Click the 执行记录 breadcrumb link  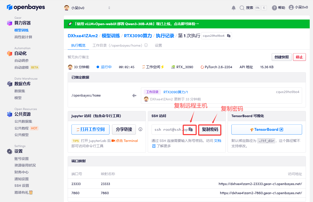165,36
